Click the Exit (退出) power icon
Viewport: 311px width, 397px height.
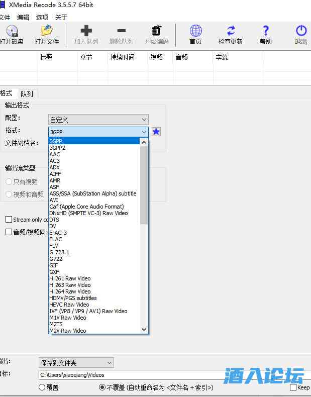click(301, 31)
